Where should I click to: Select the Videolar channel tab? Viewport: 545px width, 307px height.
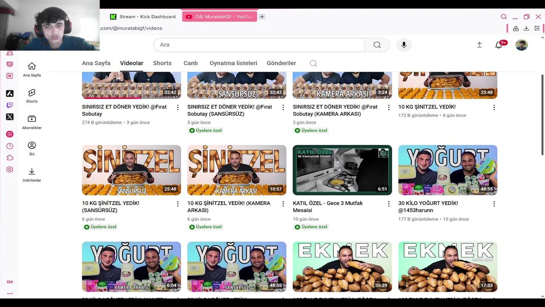point(132,63)
